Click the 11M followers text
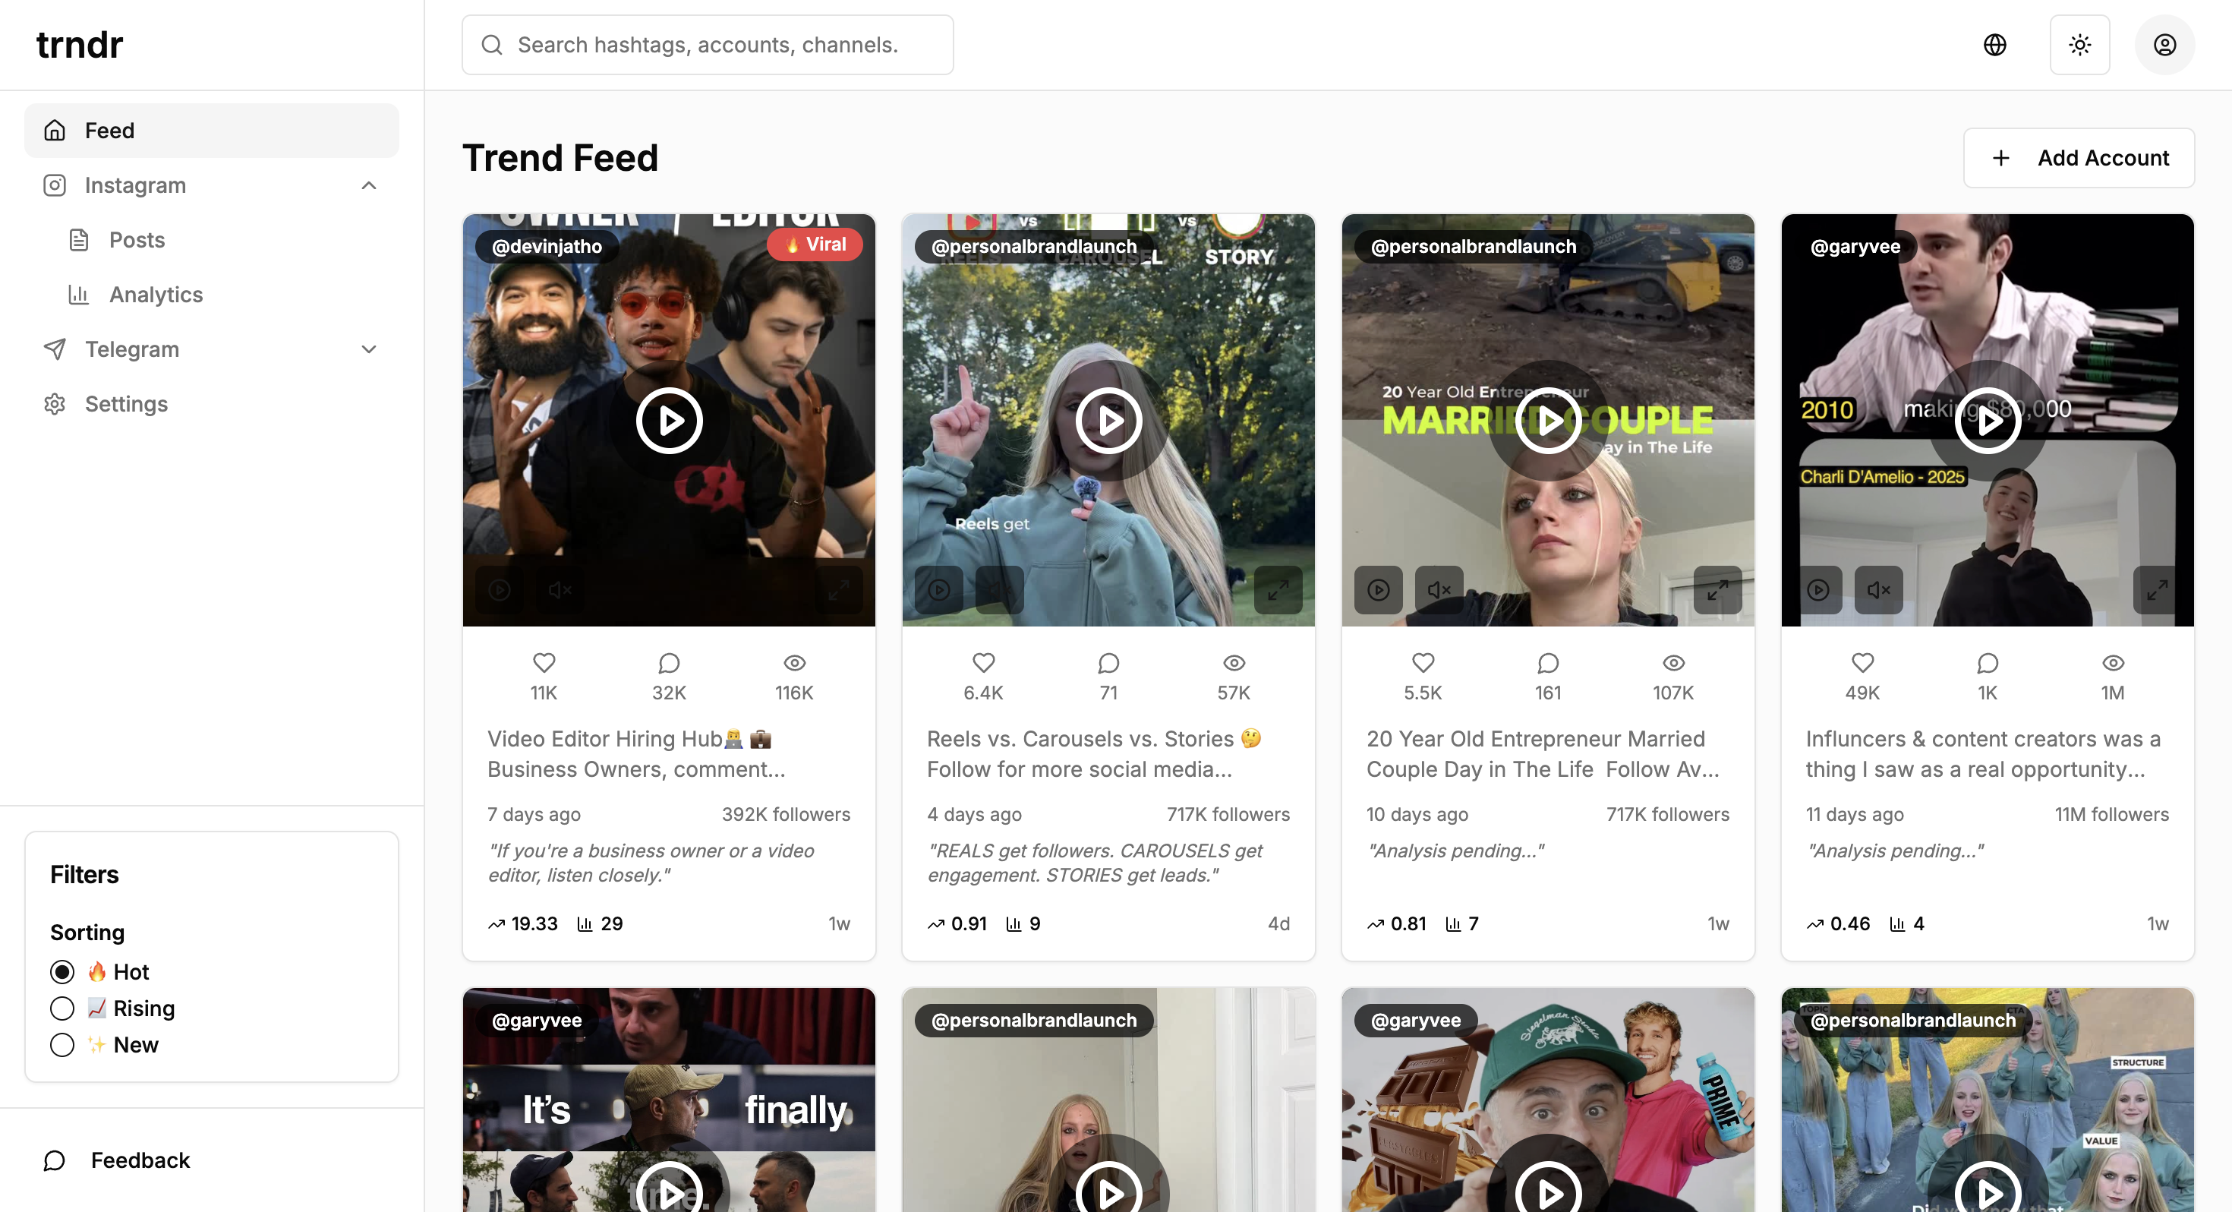This screenshot has width=2232, height=1212. click(x=2111, y=814)
